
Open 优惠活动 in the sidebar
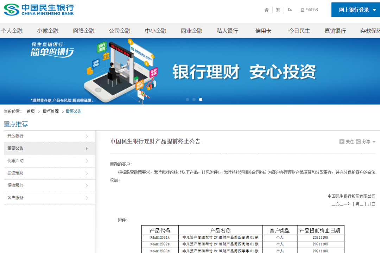tap(50, 161)
